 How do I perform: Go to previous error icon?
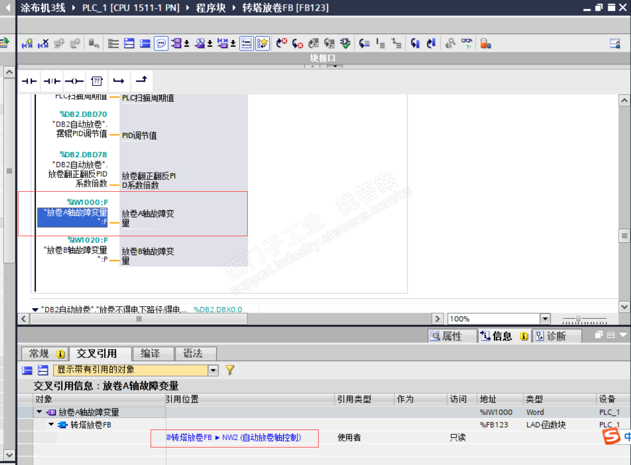point(297,43)
